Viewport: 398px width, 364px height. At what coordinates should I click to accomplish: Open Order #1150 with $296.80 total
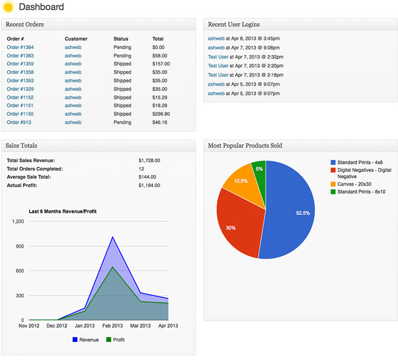(x=20, y=114)
